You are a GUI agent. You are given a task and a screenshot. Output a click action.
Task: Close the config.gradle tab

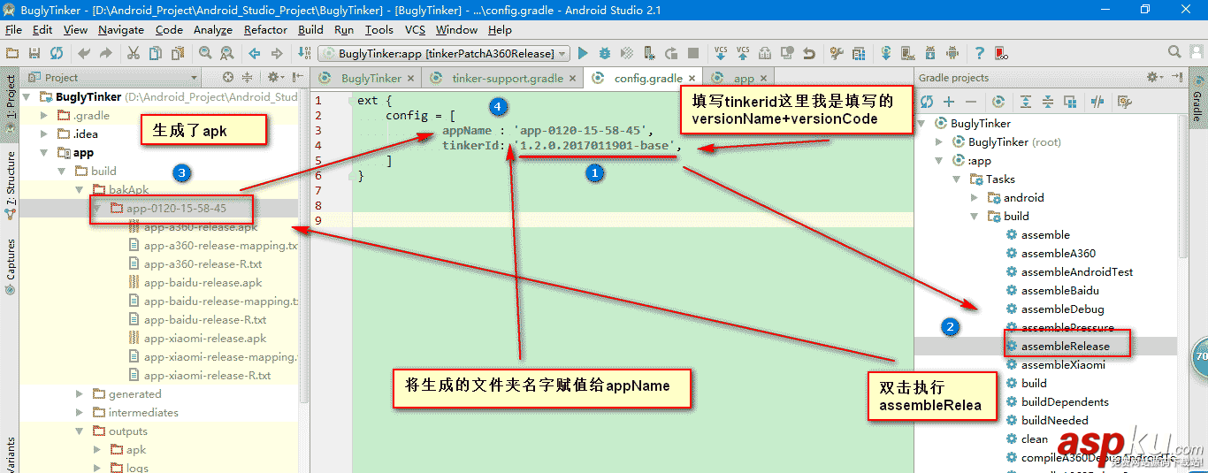click(692, 78)
